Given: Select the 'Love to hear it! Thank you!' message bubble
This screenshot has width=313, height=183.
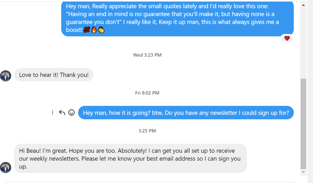Looking at the screenshot, I should point(54,75).
